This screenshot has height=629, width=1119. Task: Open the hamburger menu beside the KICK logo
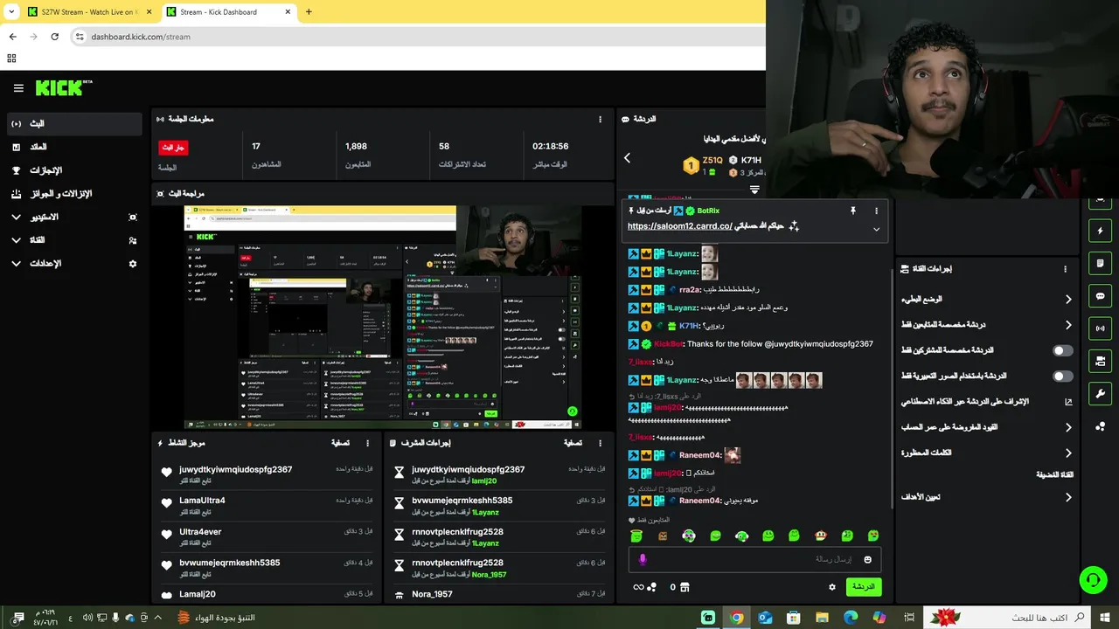pyautogui.click(x=18, y=88)
